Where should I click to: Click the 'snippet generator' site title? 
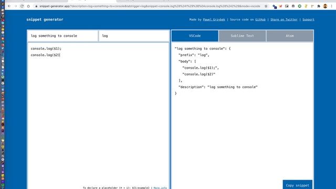[45, 19]
